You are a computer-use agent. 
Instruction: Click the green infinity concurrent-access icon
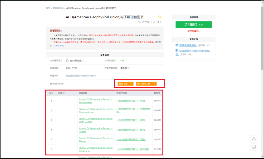click(122, 61)
